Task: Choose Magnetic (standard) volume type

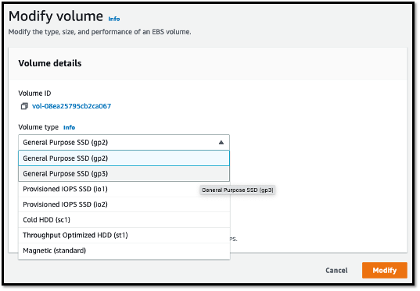Action: (x=124, y=250)
